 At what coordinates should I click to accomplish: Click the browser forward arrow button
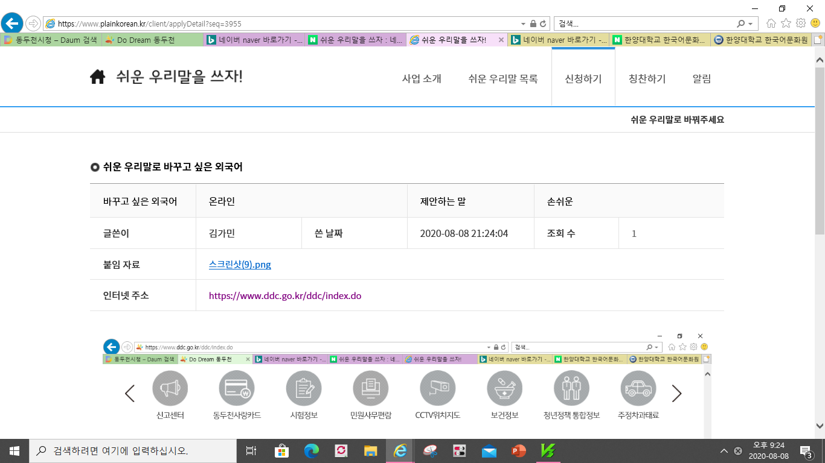33,24
